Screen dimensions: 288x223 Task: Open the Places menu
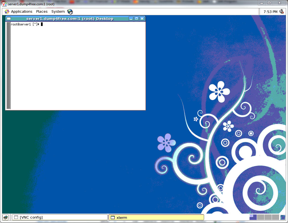coord(42,12)
